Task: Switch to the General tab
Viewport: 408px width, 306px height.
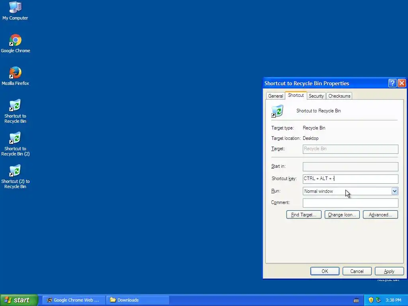Action: (276, 96)
